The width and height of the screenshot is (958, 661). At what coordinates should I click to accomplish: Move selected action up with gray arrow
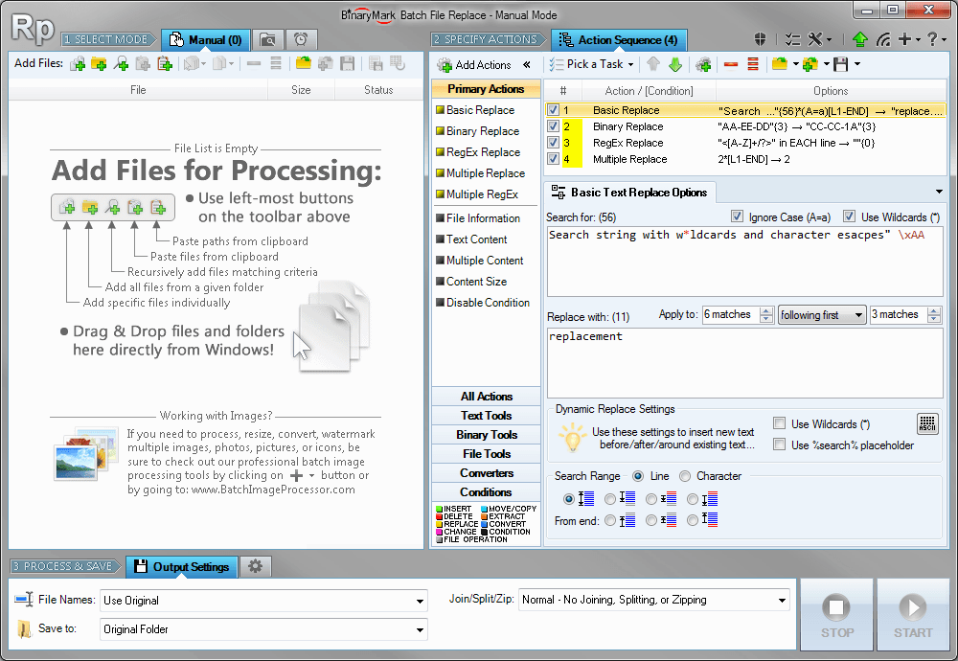pyautogui.click(x=653, y=64)
